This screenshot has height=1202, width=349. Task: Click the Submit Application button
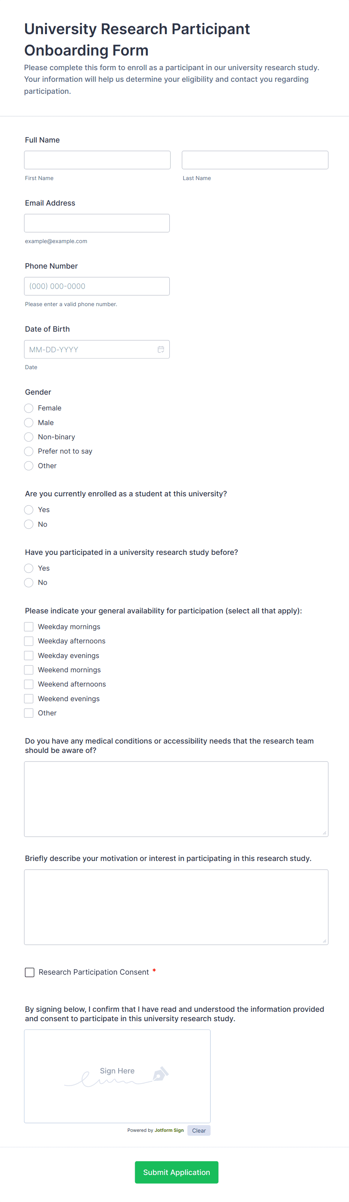tap(176, 1172)
